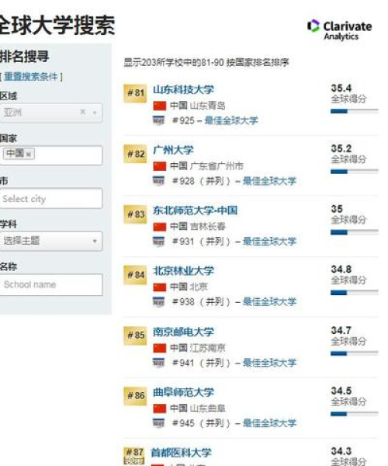Click the score bar for 北京林业大学
Image resolution: width=388 pixels, height=466 pixels.
tap(354, 293)
